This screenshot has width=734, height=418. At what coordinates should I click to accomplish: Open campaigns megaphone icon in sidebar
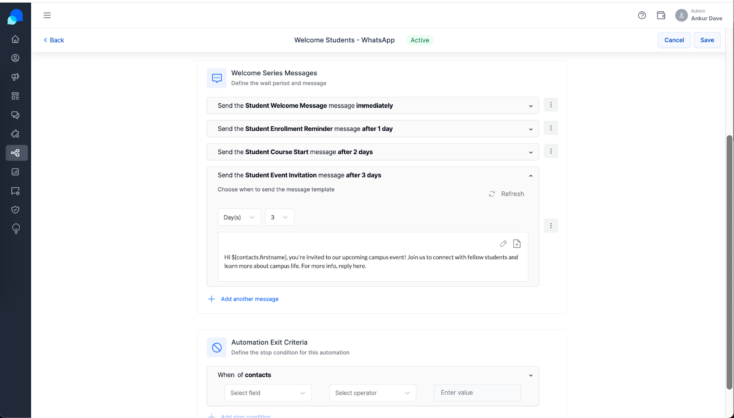click(15, 77)
